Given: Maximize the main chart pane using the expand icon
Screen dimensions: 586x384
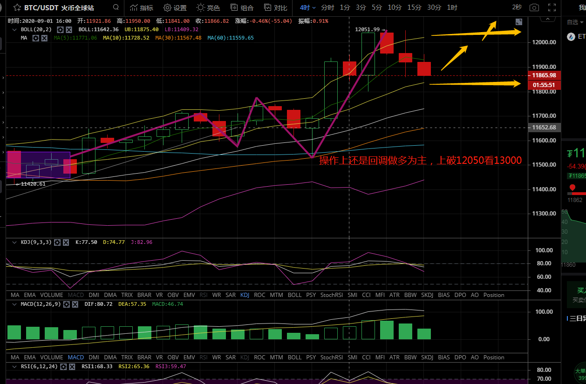Looking at the screenshot, I should (x=519, y=22).
